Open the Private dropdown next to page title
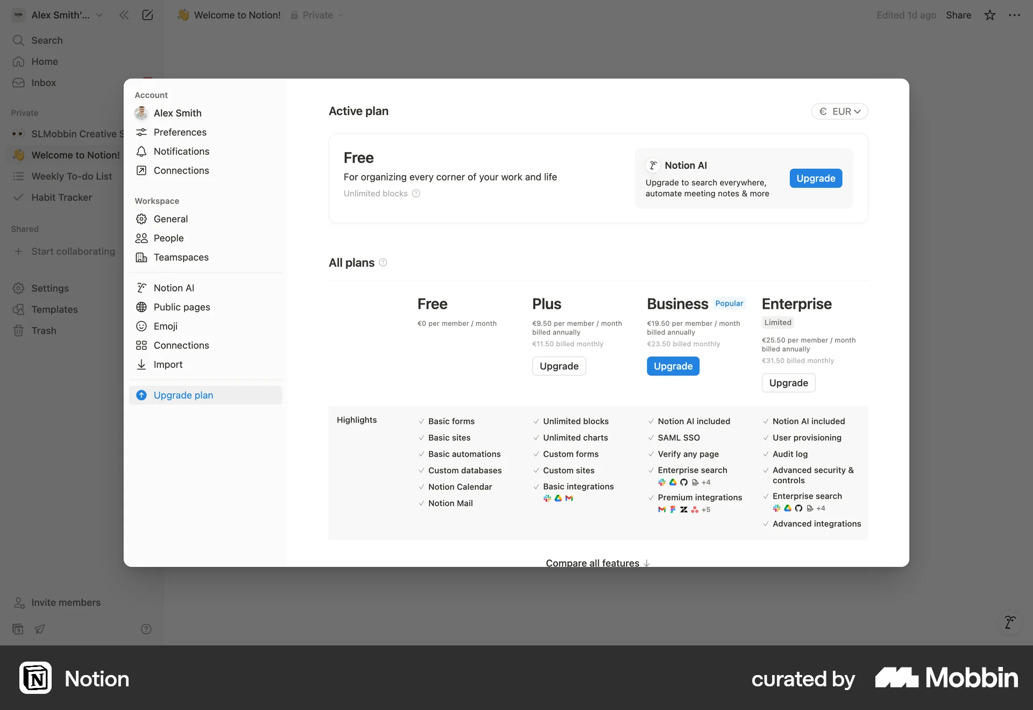 [317, 15]
